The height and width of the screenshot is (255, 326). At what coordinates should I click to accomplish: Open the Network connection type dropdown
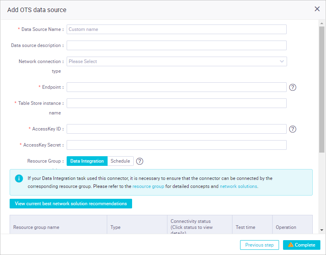point(177,61)
